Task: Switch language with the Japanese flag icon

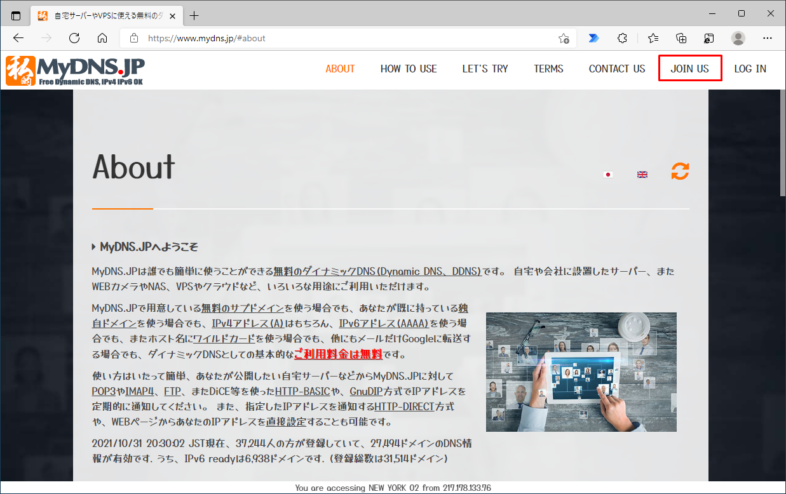Action: [608, 175]
